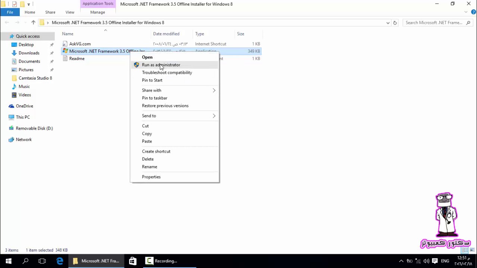Switch to the Share ribbon tab
The width and height of the screenshot is (477, 268).
click(x=50, y=12)
